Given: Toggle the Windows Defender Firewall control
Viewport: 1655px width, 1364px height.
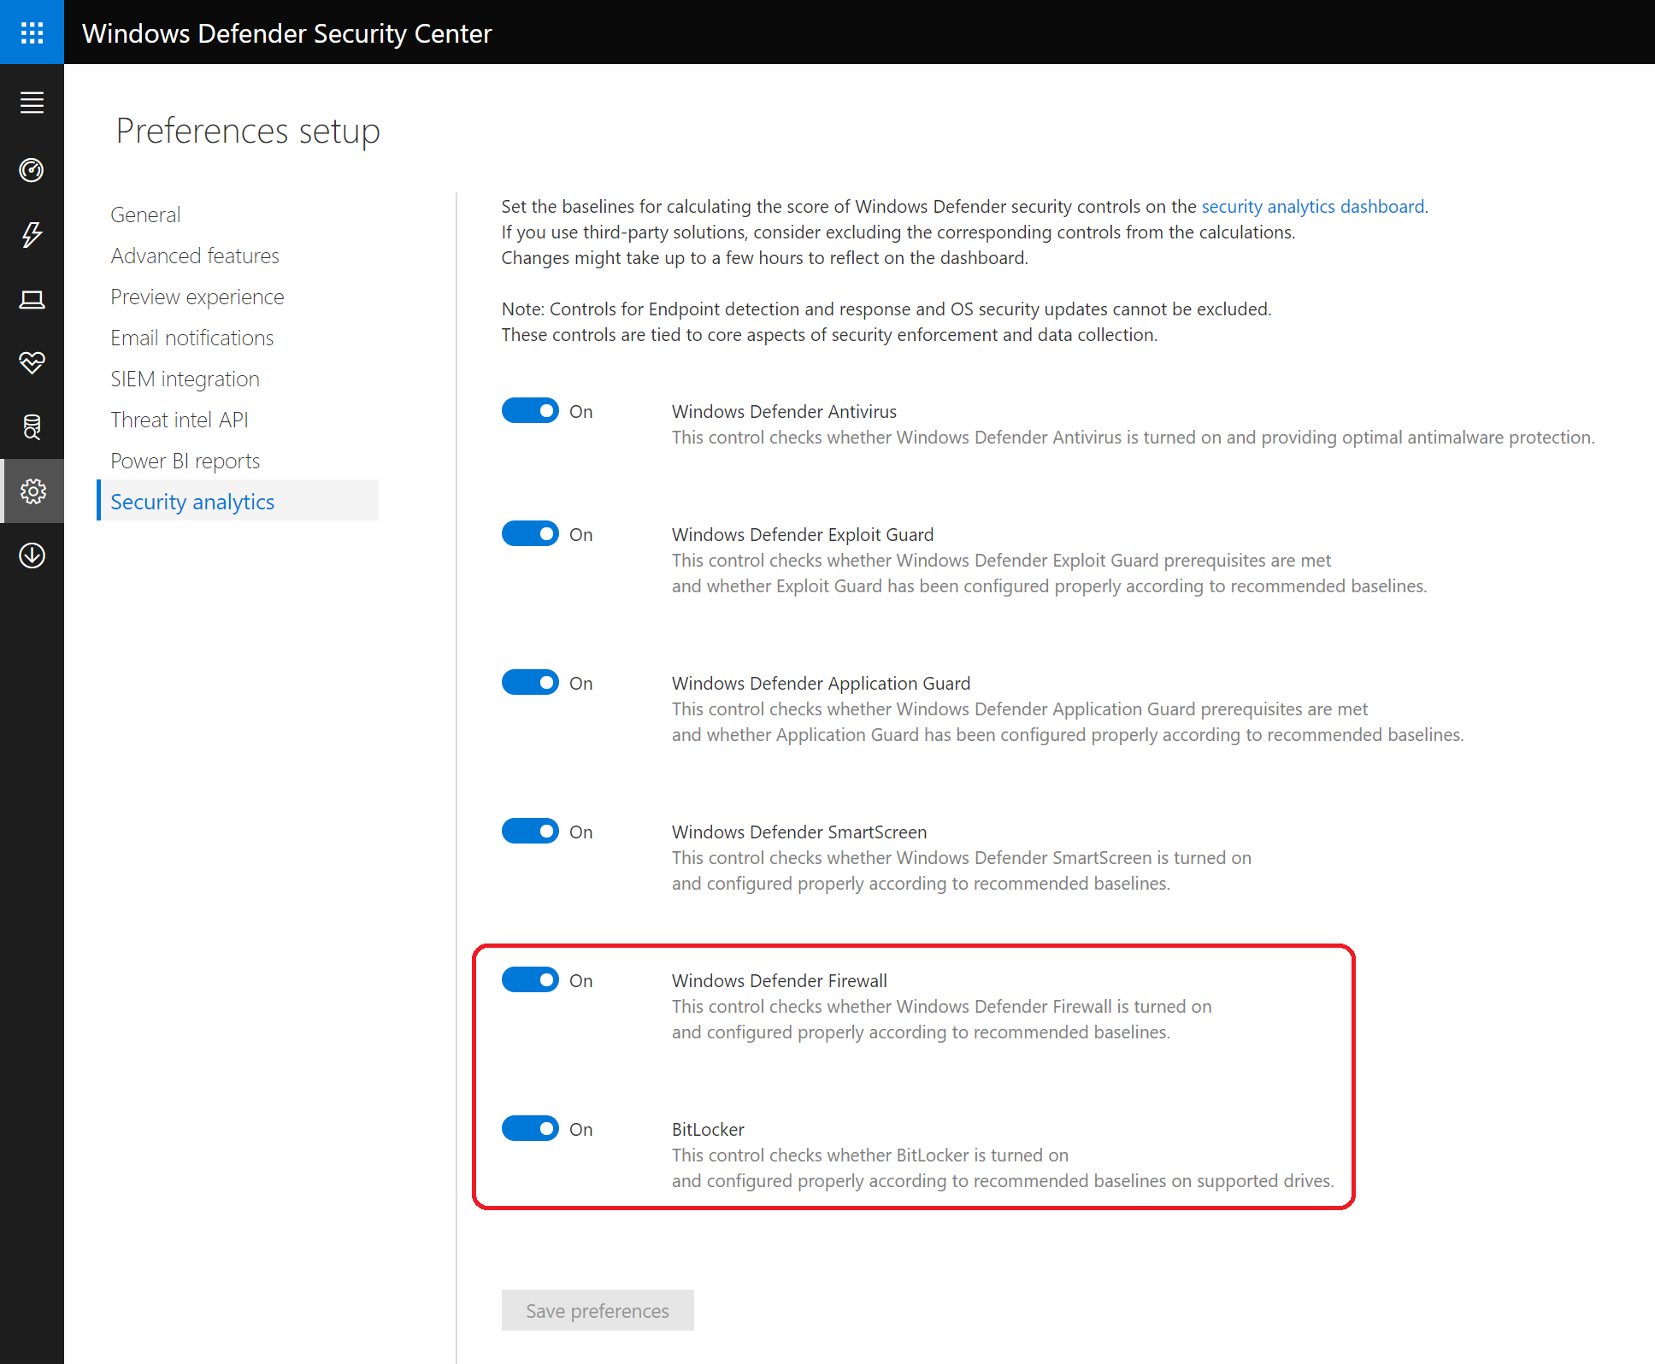Looking at the screenshot, I should point(530,980).
